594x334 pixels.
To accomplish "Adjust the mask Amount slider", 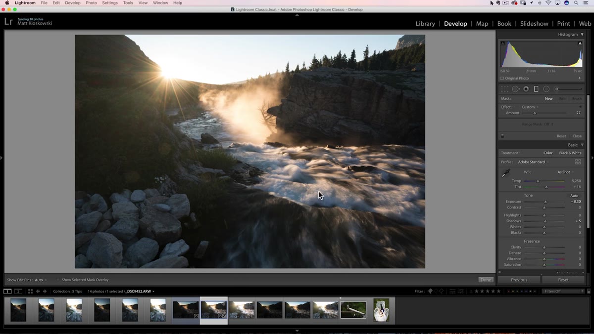I will pos(544,113).
